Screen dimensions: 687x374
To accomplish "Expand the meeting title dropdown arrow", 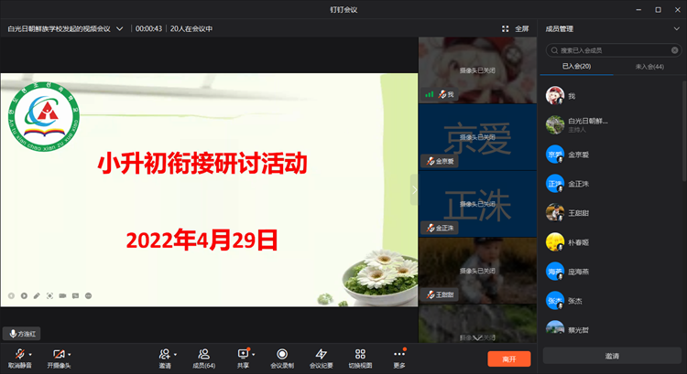I will (x=120, y=28).
